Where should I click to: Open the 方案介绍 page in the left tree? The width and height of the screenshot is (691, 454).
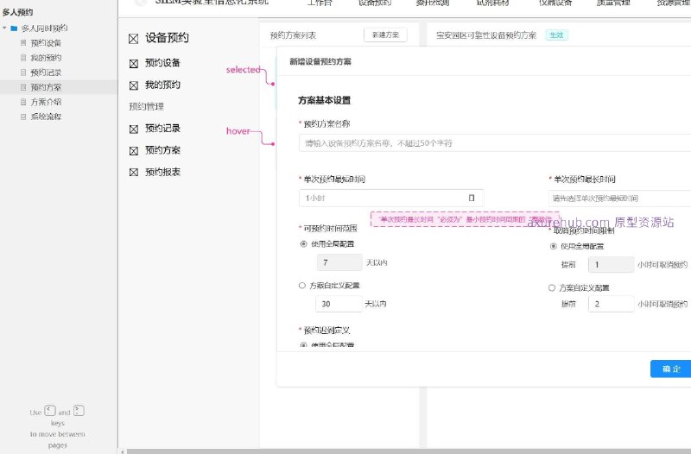coord(46,102)
